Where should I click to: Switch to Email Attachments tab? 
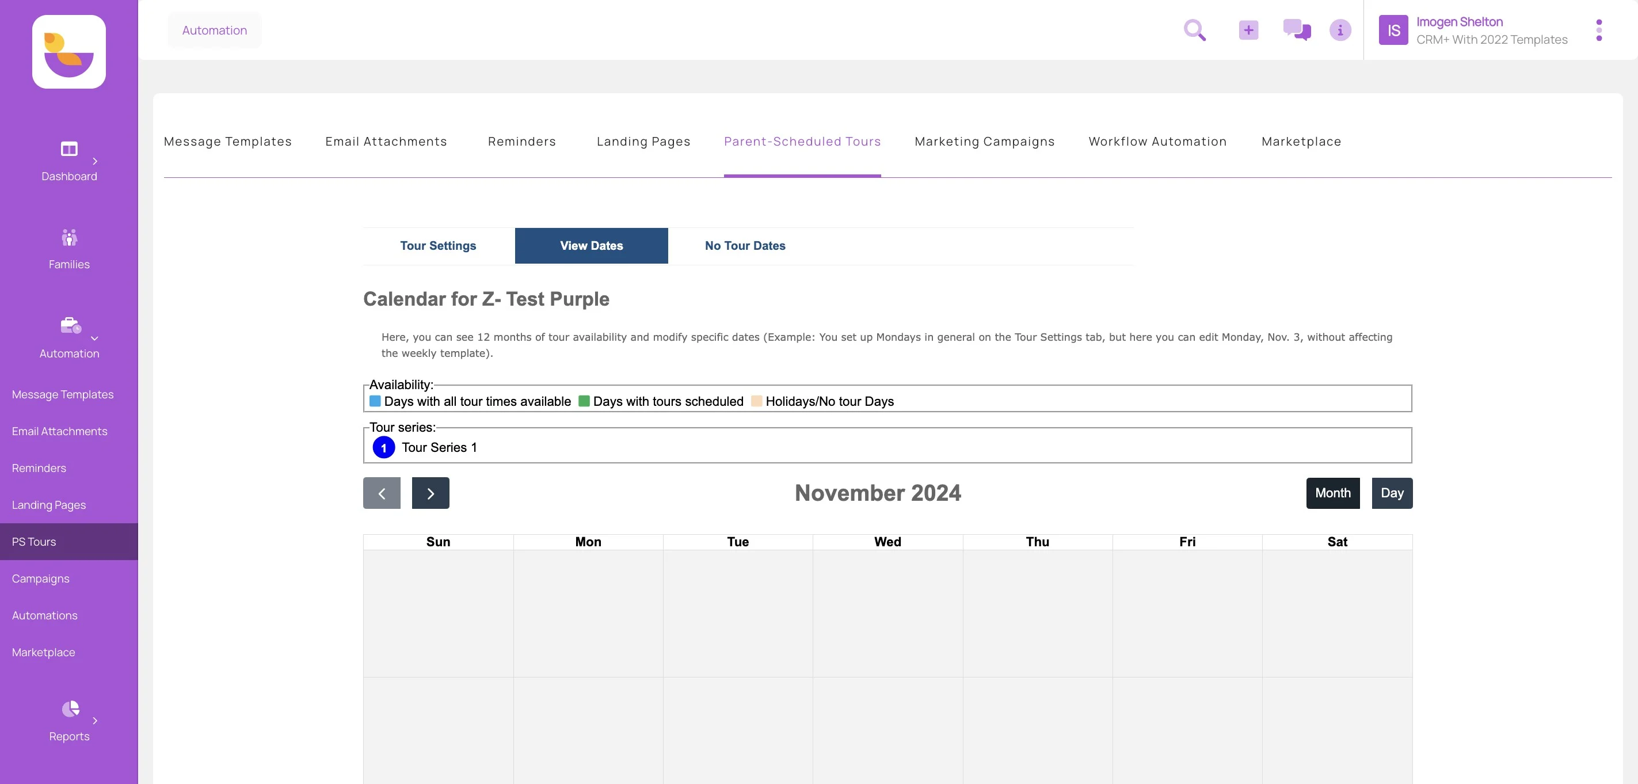[386, 141]
